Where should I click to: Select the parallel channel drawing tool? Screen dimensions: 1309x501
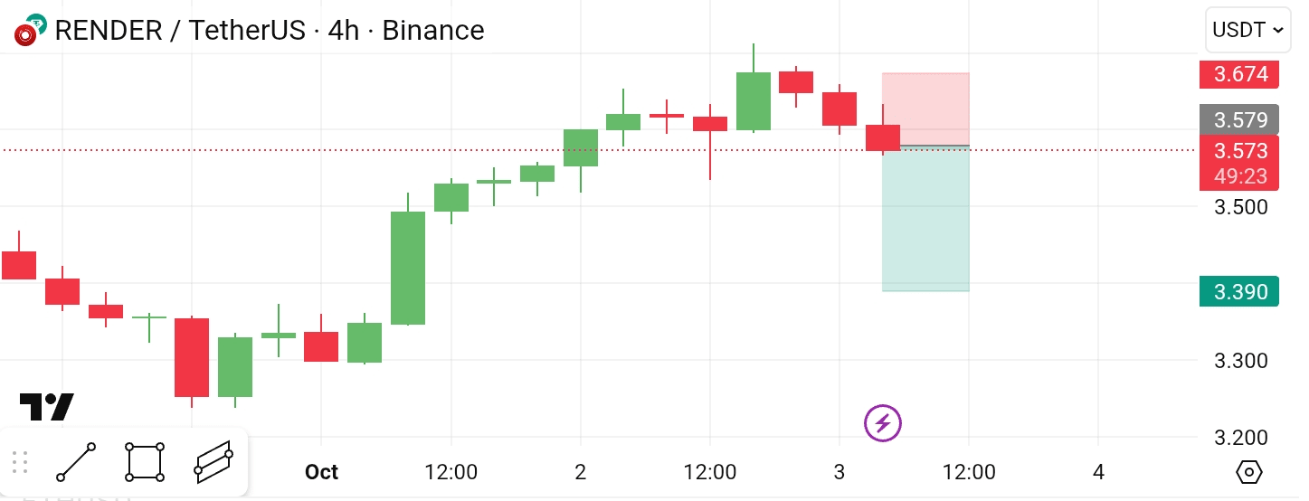tap(213, 462)
